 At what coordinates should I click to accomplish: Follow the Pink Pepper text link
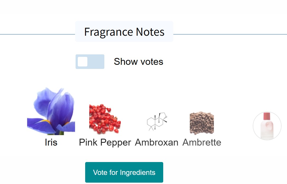(105, 142)
